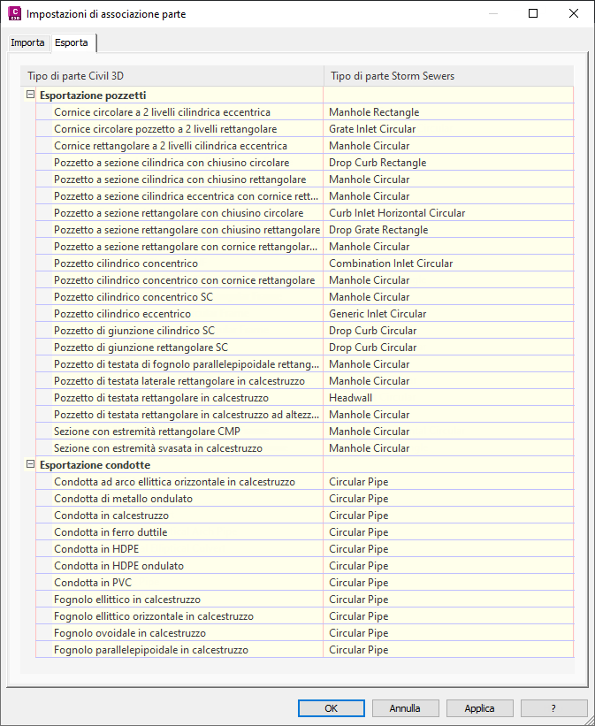Open the 'Drop Grate Rectangle' value cell

coord(448,230)
